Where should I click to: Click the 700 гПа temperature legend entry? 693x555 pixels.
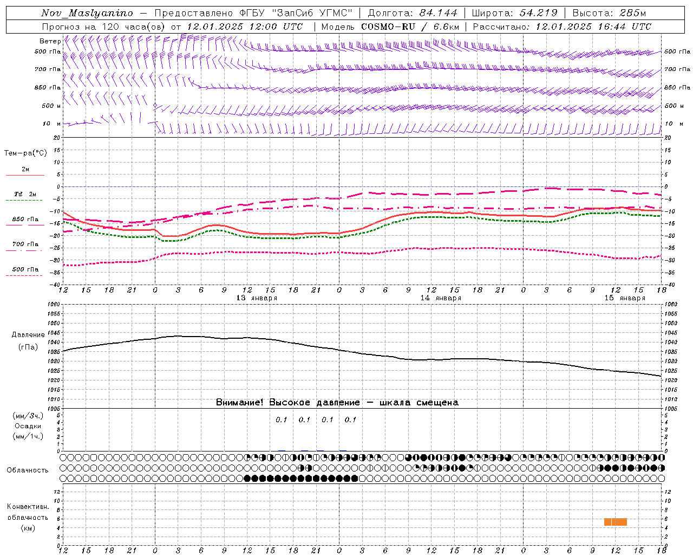click(25, 244)
